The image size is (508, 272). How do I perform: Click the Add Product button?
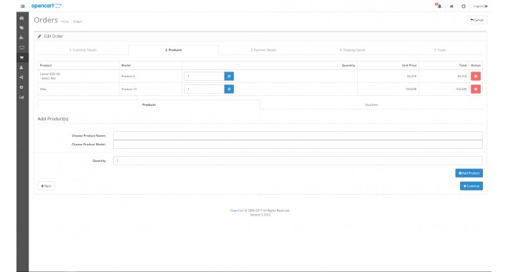(x=469, y=173)
